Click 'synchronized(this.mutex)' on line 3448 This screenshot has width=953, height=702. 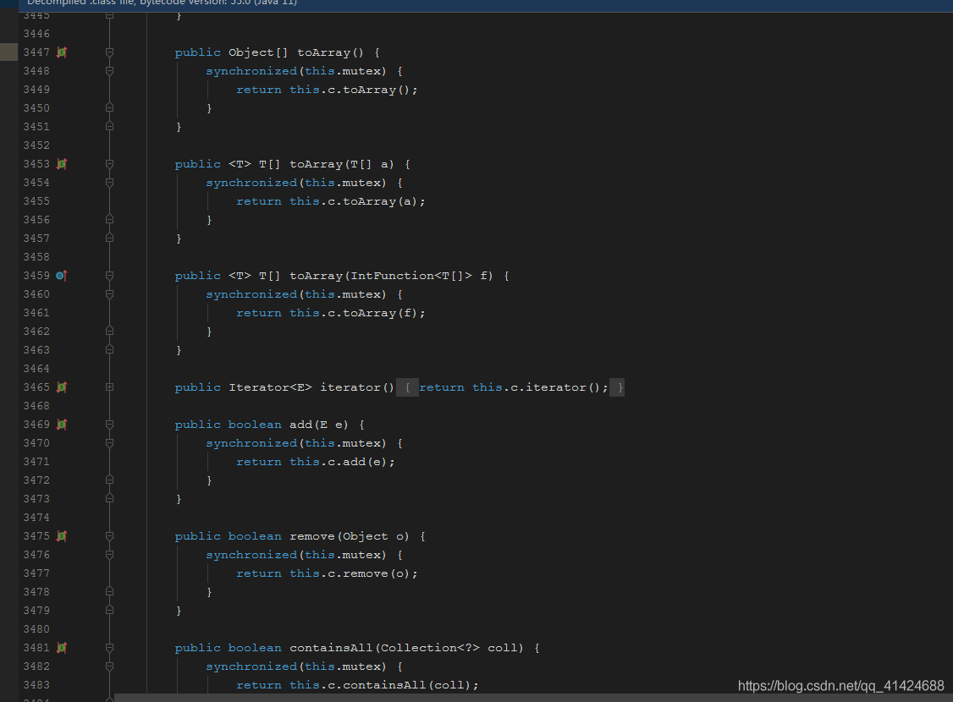click(x=296, y=72)
